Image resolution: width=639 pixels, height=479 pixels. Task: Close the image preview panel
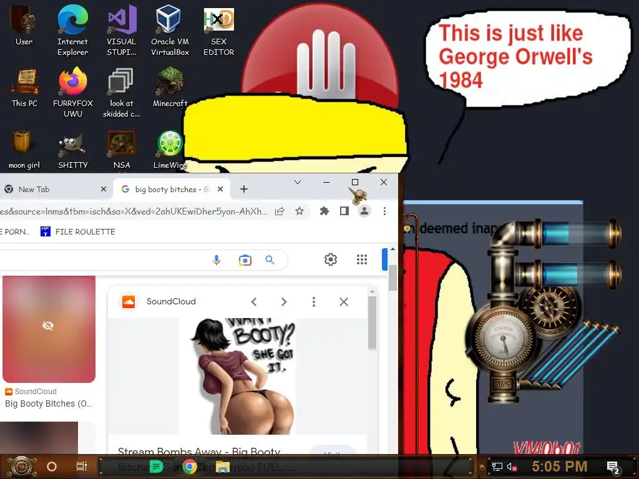[344, 302]
